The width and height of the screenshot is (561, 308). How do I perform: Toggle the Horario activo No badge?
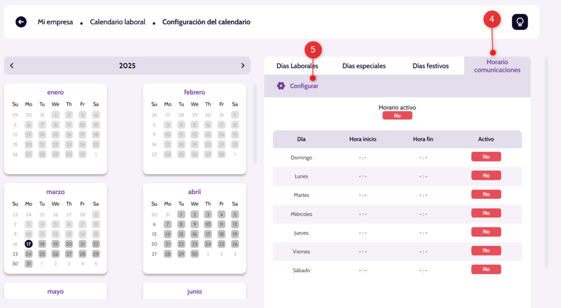(397, 116)
